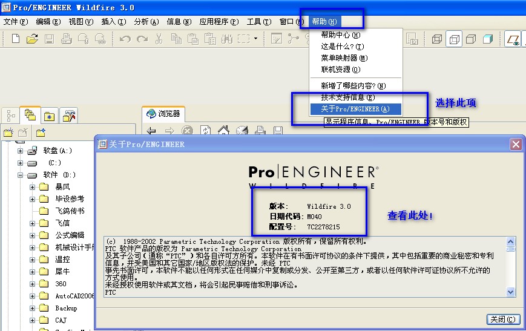Click the dashed selection box icon
The height and width of the screenshot is (331, 526).
point(243,39)
